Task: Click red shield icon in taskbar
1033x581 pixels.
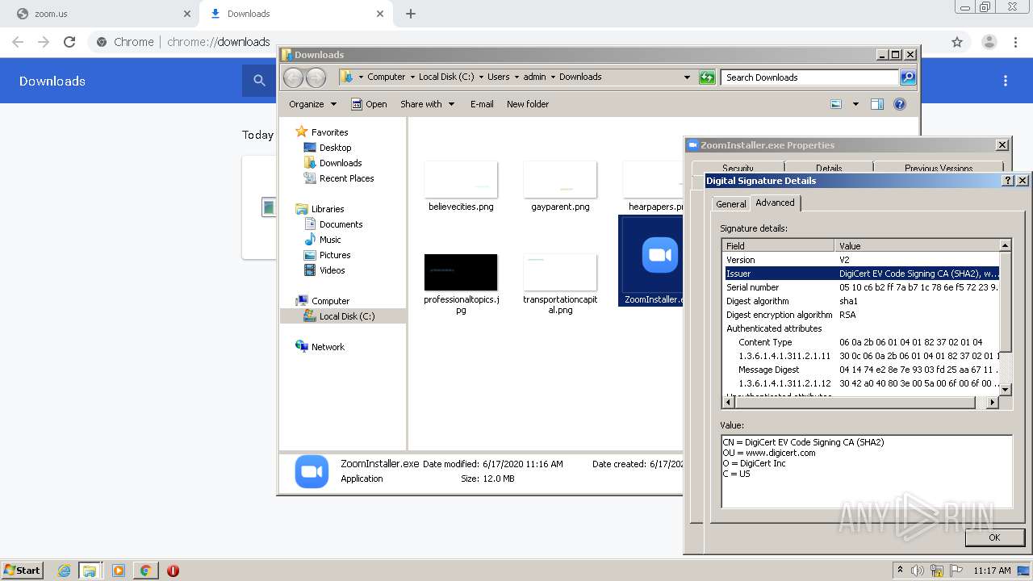Action: tap(173, 571)
